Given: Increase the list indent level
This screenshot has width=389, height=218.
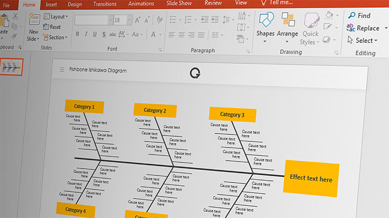Looking at the screenshot, I should click(215, 19).
